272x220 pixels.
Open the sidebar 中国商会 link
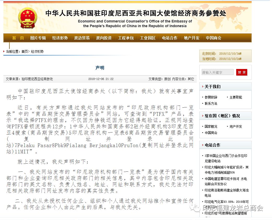coord(211,133)
